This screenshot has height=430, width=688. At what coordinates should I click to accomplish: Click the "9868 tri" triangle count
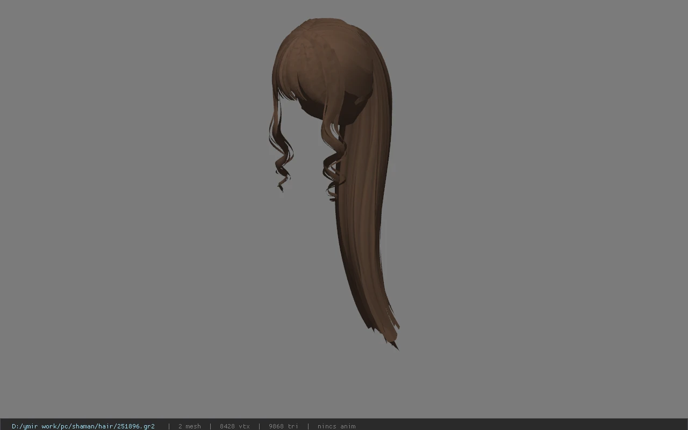click(x=283, y=426)
